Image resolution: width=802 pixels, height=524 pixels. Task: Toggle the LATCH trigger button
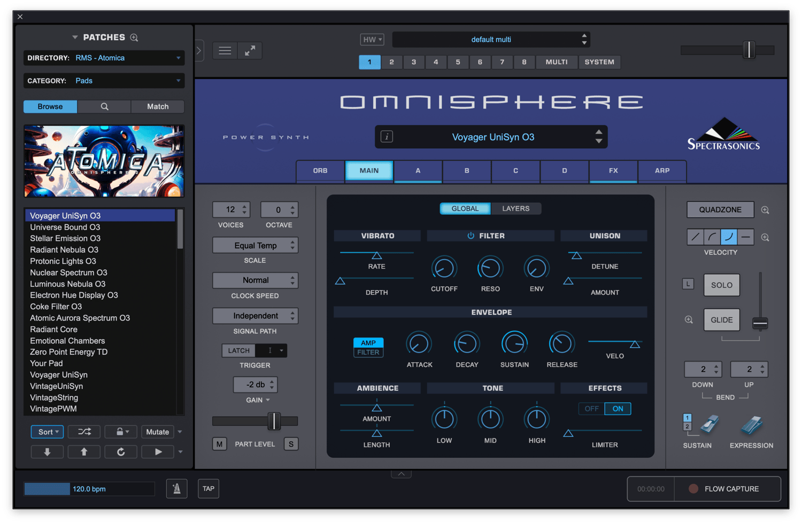point(239,350)
